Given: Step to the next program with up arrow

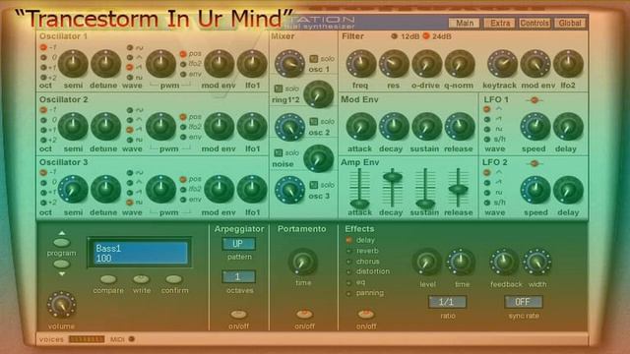Looking at the screenshot, I should click(x=61, y=242).
